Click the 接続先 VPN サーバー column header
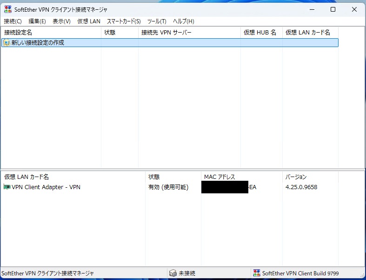The image size is (366, 280). click(166, 33)
